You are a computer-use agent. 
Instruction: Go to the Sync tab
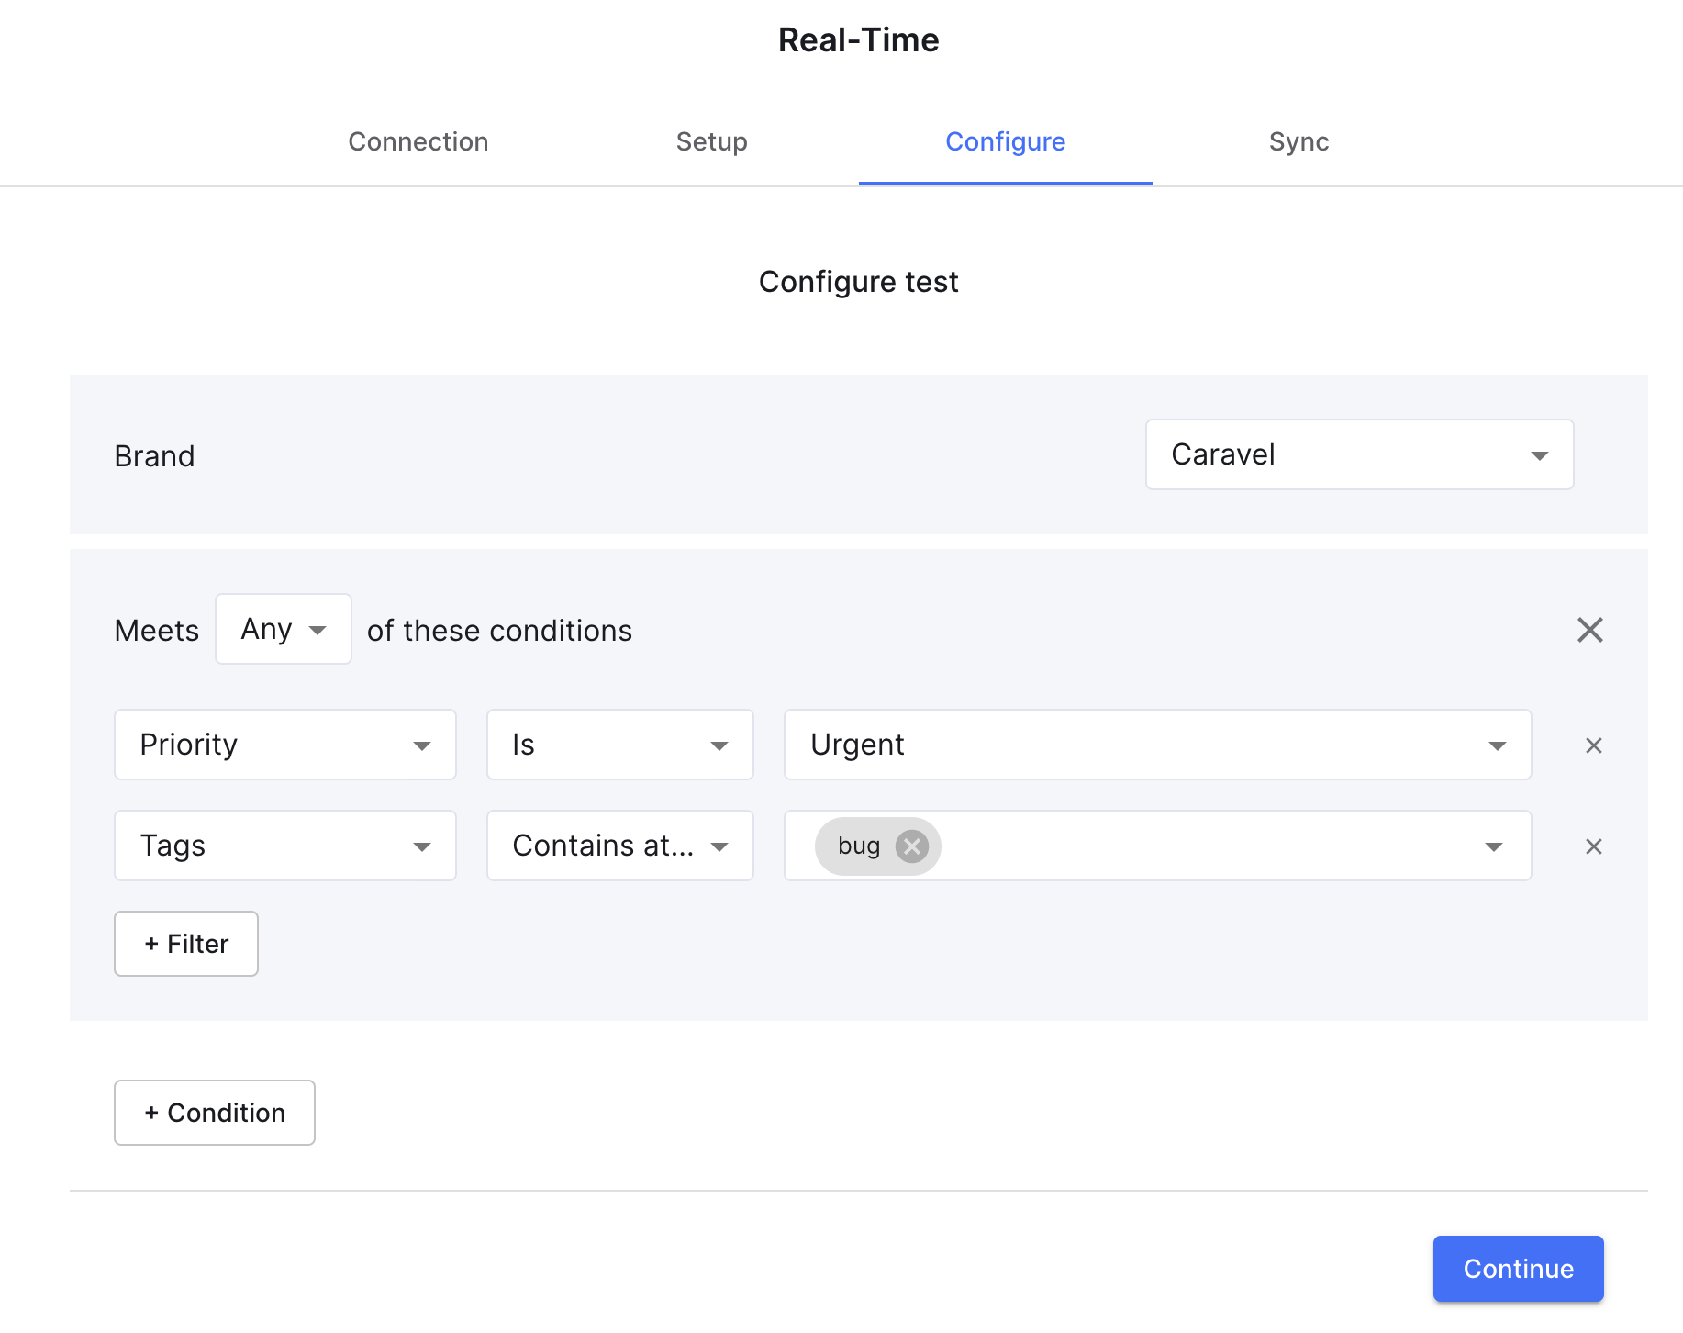(1298, 141)
